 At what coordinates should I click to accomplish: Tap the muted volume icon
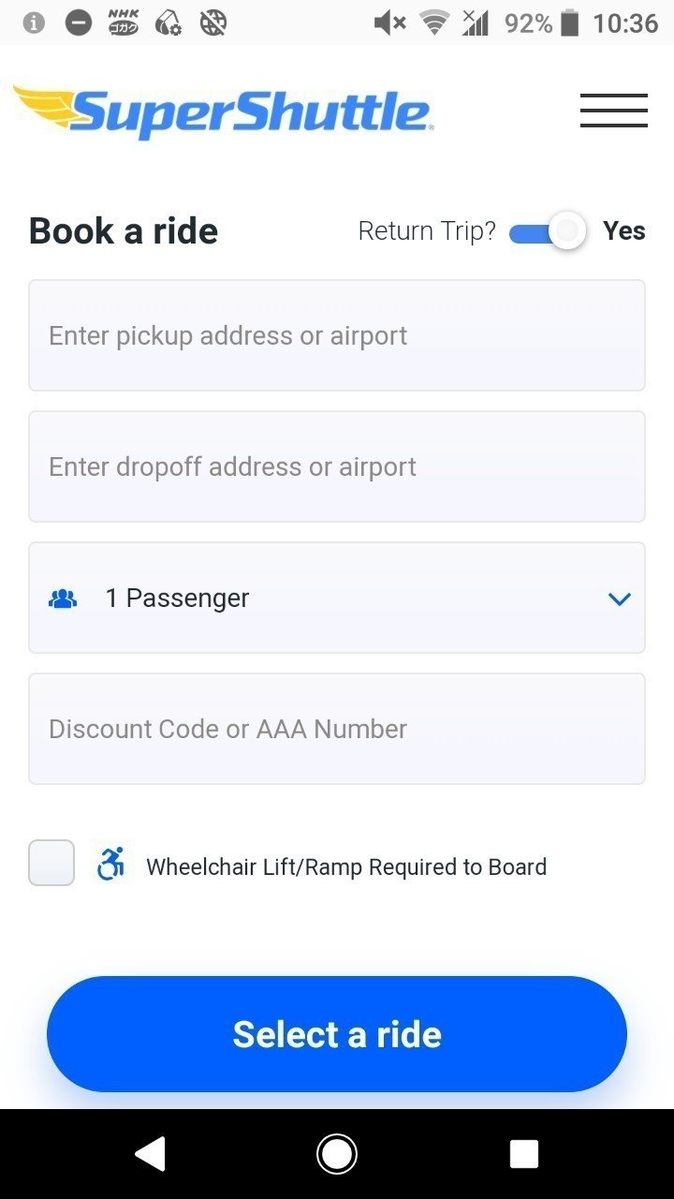pyautogui.click(x=389, y=22)
